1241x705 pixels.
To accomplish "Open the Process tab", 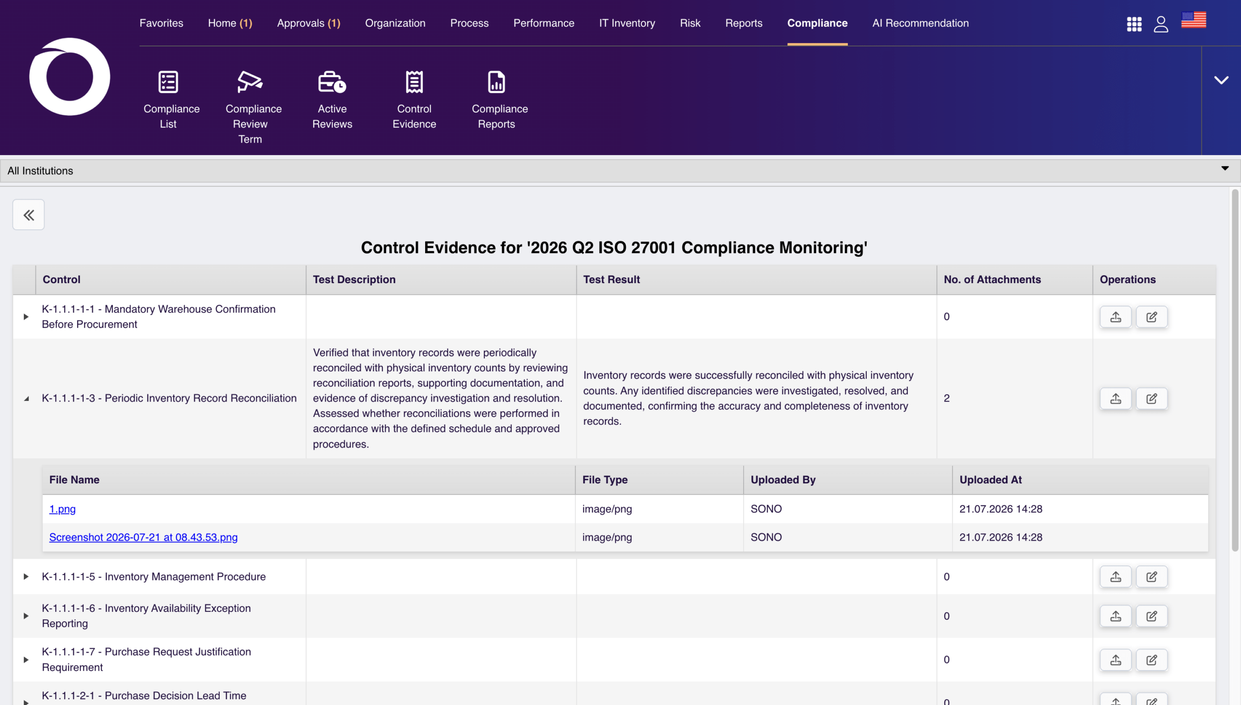I will click(469, 23).
